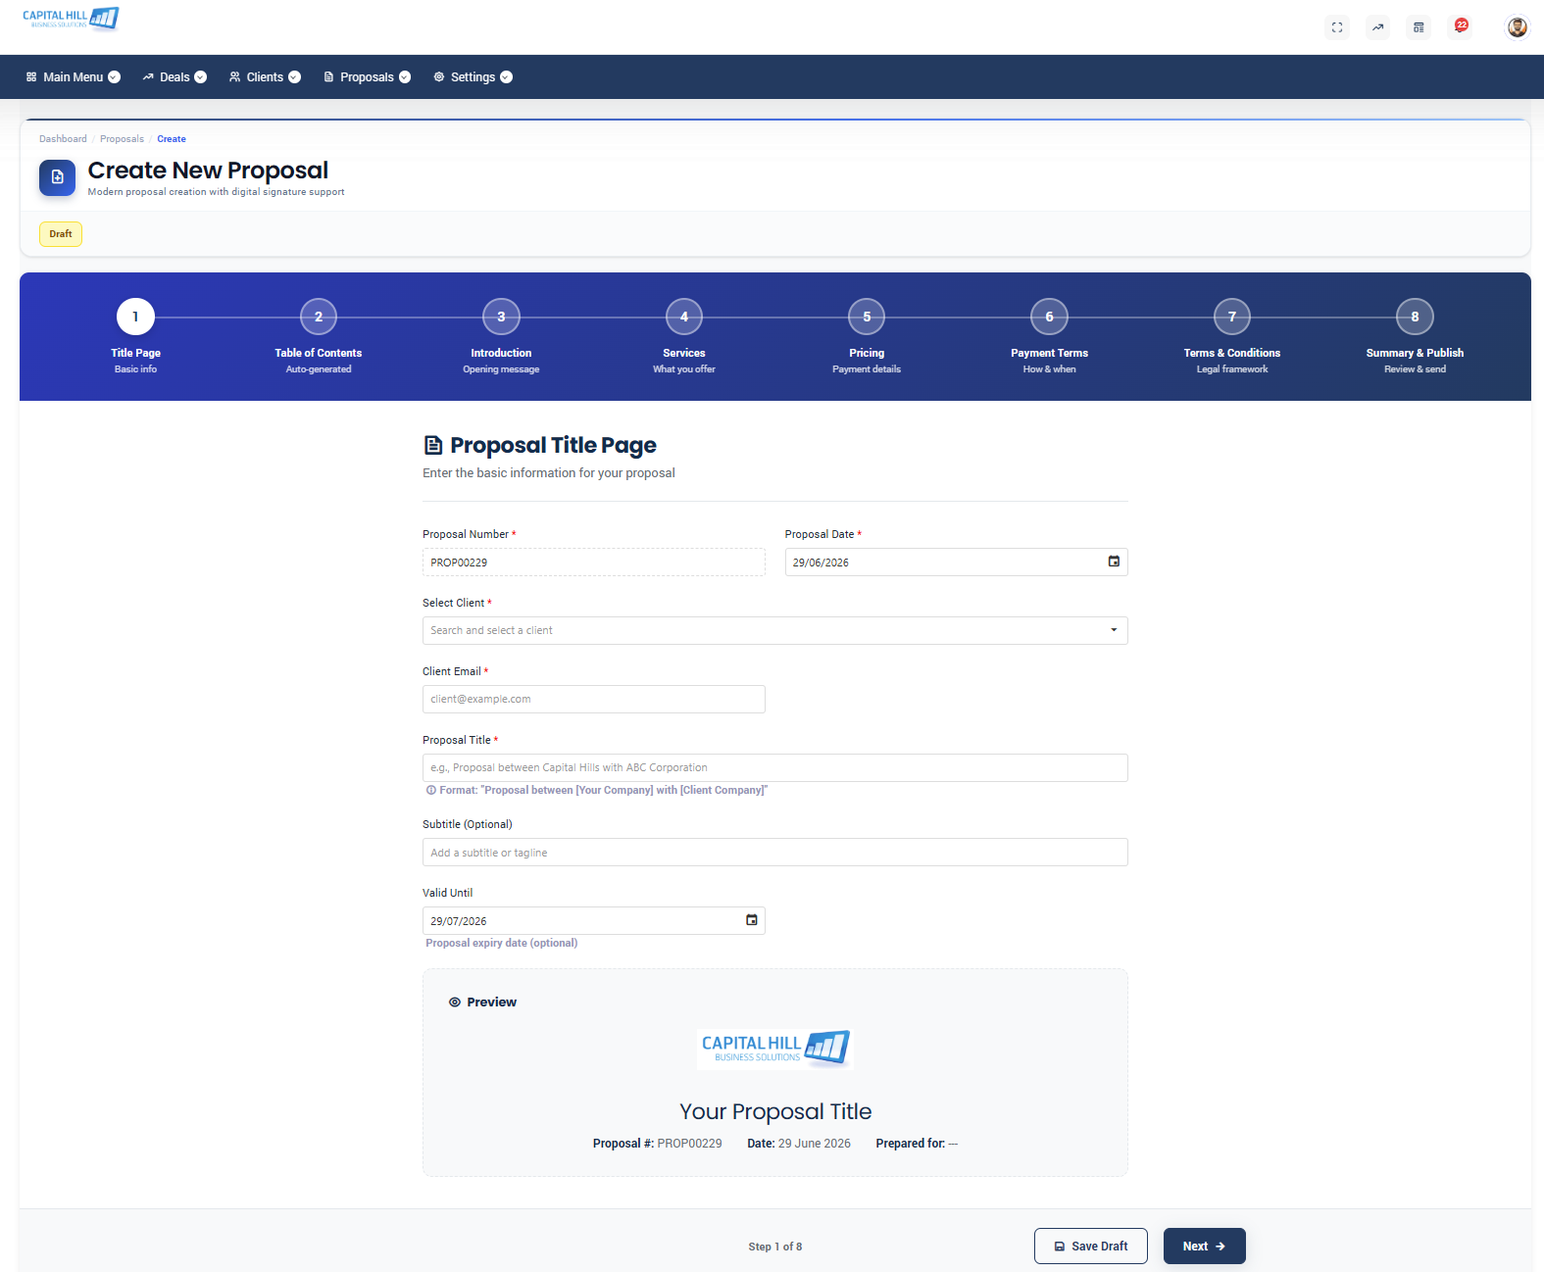Expand the Main Menu dropdown
Screen dimensions: 1544x1272
pyautogui.click(x=74, y=77)
